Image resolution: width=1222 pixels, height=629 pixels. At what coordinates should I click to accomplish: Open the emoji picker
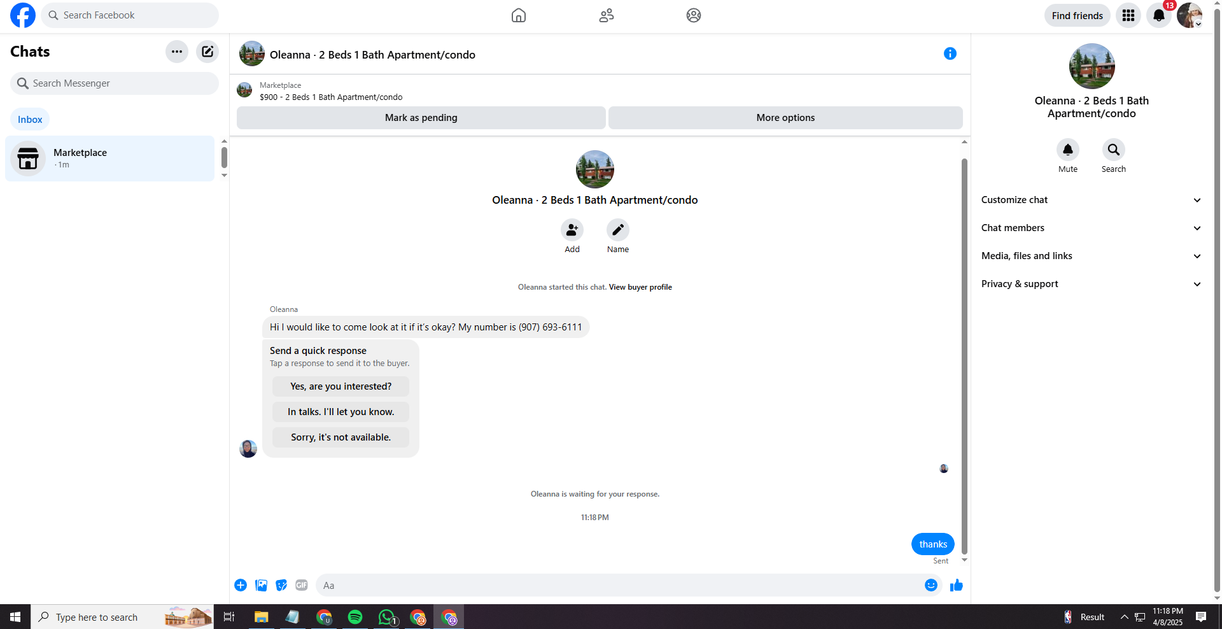[x=931, y=585]
